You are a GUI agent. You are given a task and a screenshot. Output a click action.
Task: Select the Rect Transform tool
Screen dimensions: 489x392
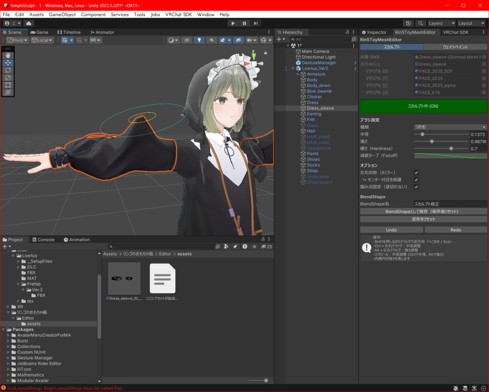click(x=7, y=85)
